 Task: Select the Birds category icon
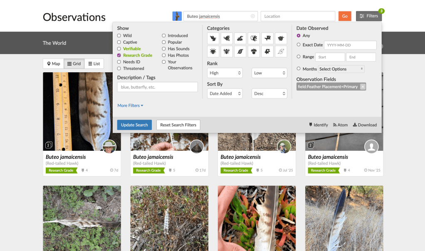point(213,39)
